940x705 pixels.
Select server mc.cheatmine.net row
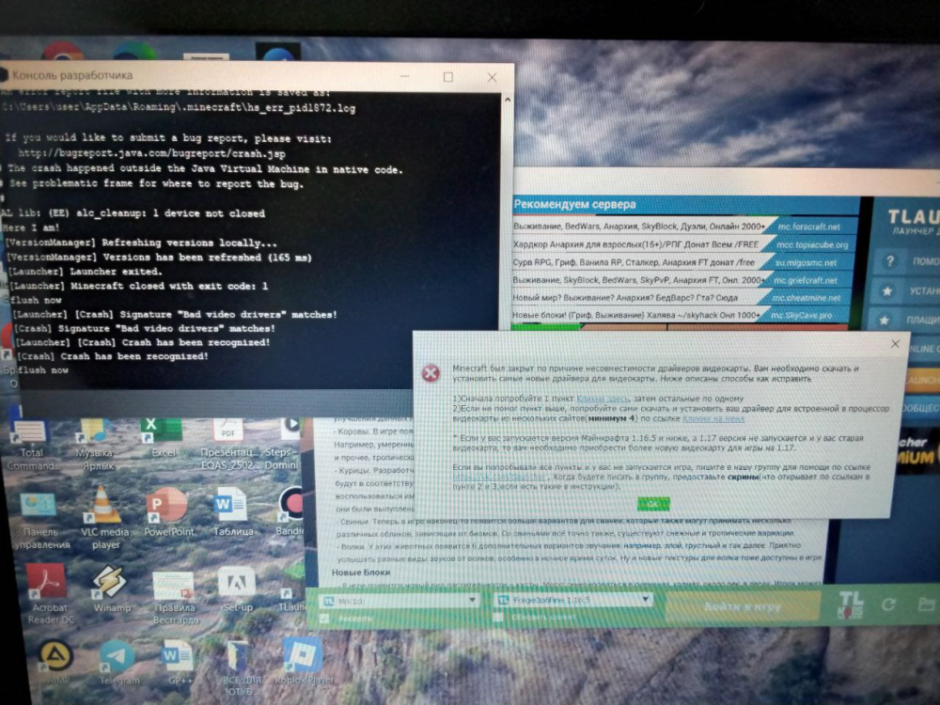pyautogui.click(x=684, y=297)
